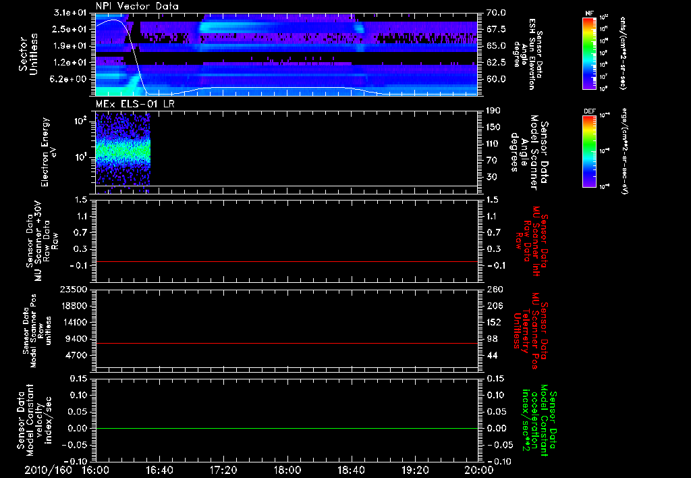The height and width of the screenshot is (478, 691).
Task: Click the 98 telemetry tick label
Action: (492, 339)
